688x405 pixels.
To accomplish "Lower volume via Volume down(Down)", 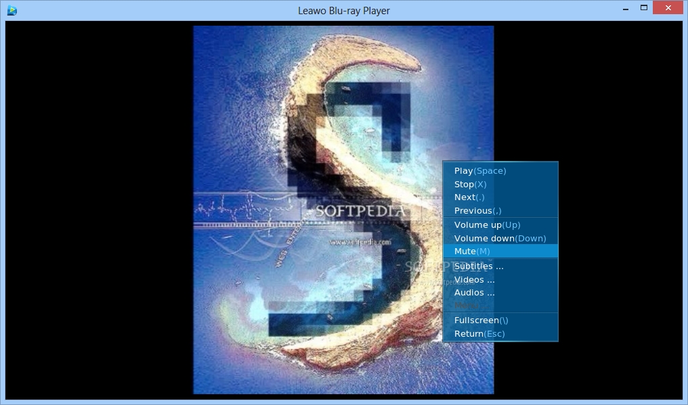I will pyautogui.click(x=500, y=238).
